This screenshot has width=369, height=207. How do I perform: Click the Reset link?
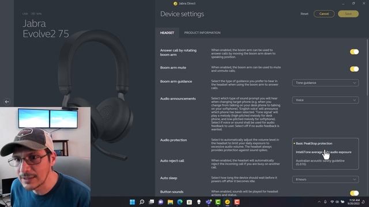304,14
